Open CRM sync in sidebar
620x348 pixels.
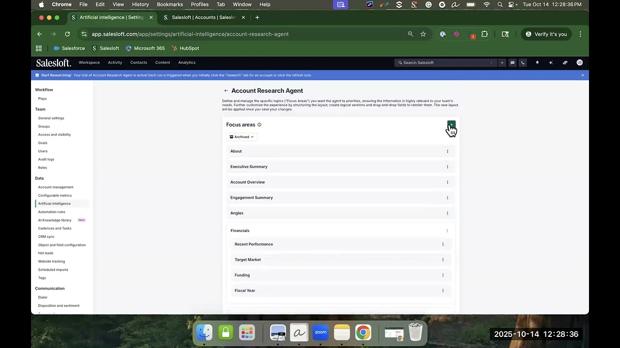point(46,236)
